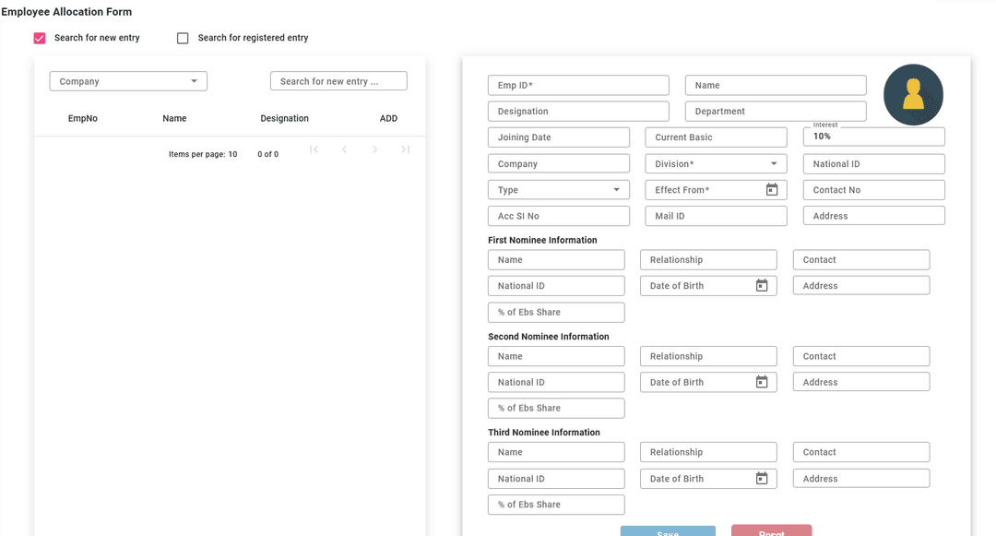Viewport: 996px width, 536px height.
Task: Go to the first page of results
Action: click(x=314, y=149)
